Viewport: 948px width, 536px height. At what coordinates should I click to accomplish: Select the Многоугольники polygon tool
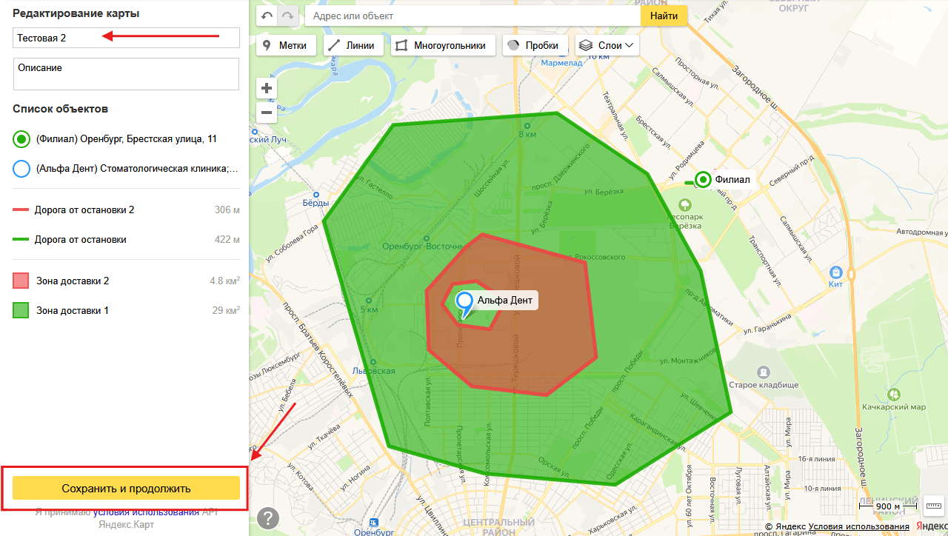443,45
